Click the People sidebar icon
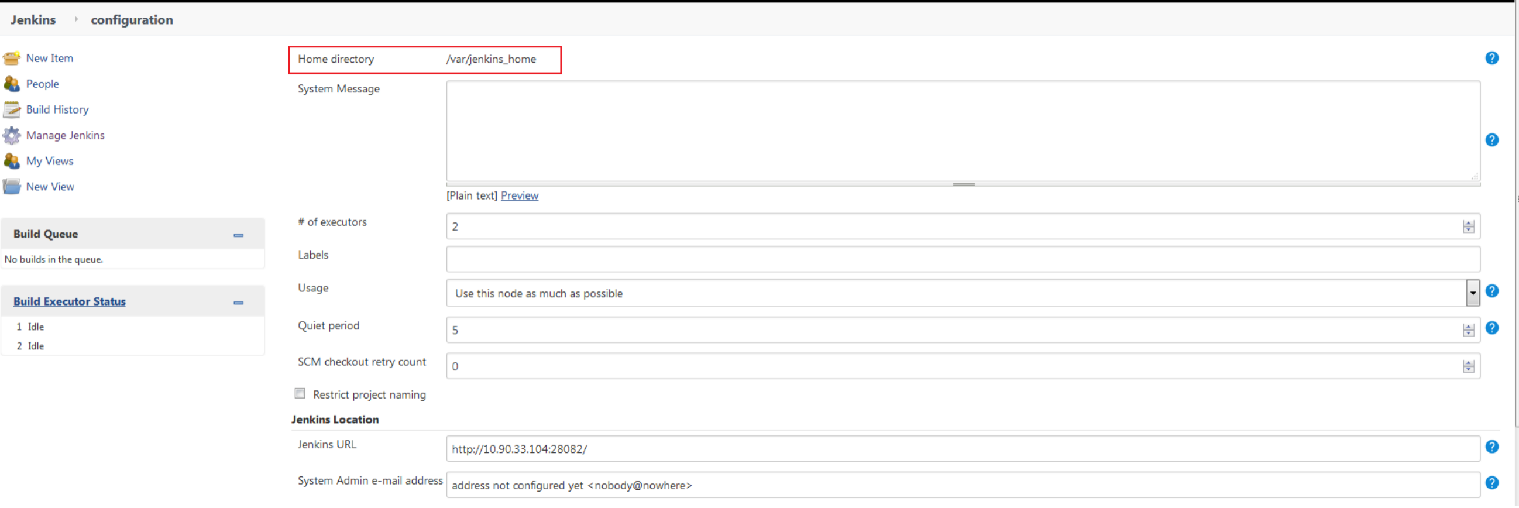This screenshot has height=508, width=1519. coord(11,84)
